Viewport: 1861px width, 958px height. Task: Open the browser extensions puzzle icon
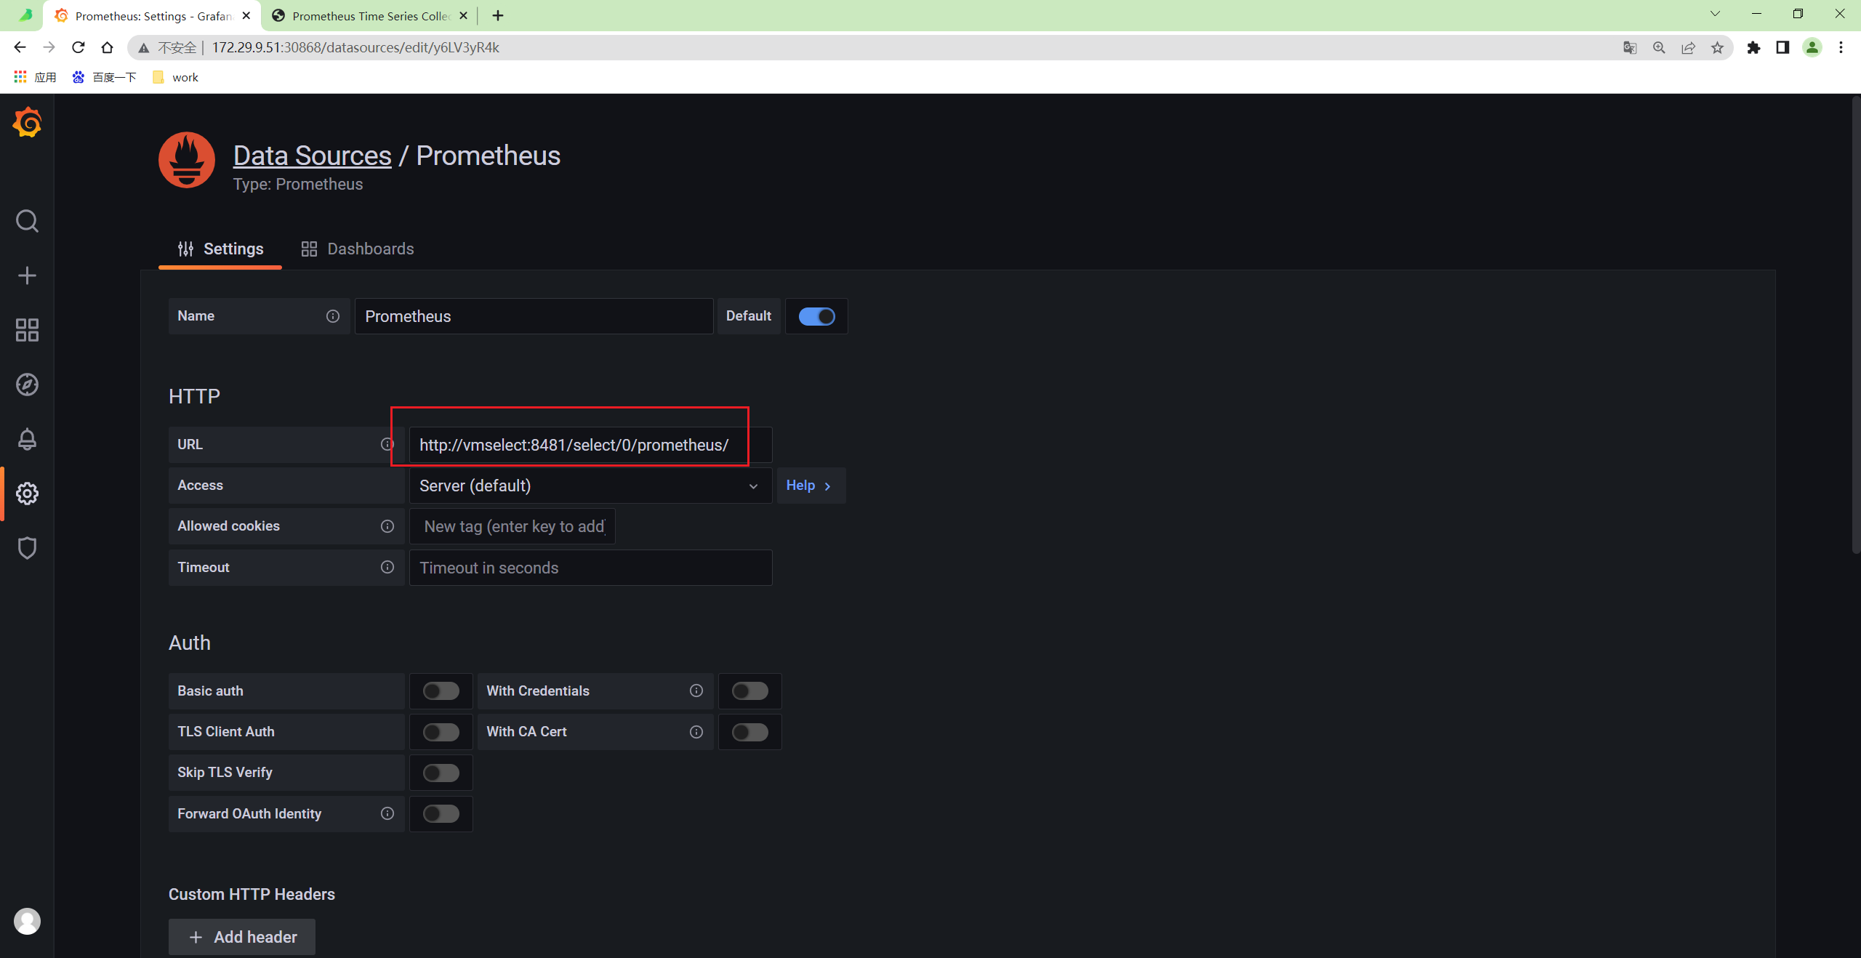[1754, 47]
